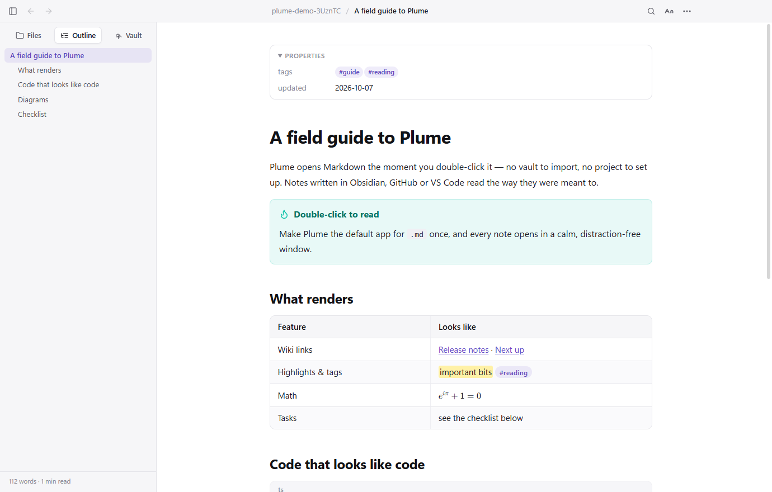Viewport: 772px width, 492px height.
Task: Click the vertical scrollbar thumb
Action: (x=769, y=151)
